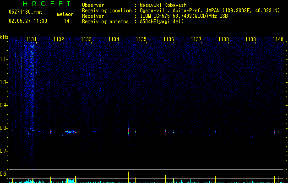The image size is (288, 183).
Task: Select ICOM IC-575 53.7492 MHz USB text
Action: [184, 16]
